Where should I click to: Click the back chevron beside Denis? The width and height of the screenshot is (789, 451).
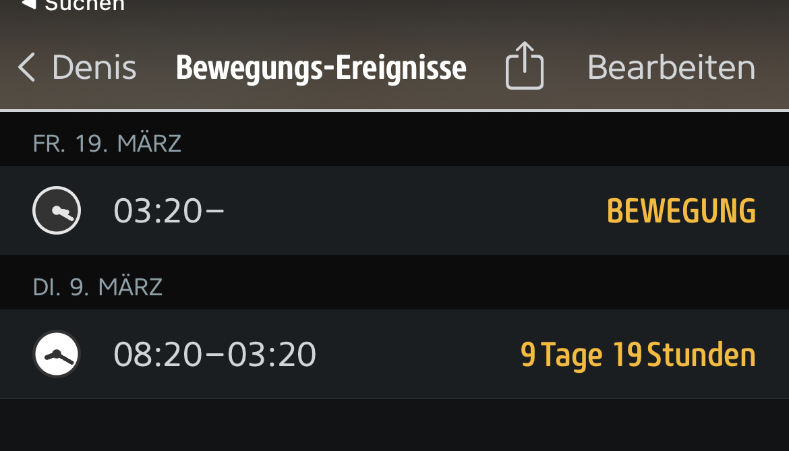(x=26, y=67)
